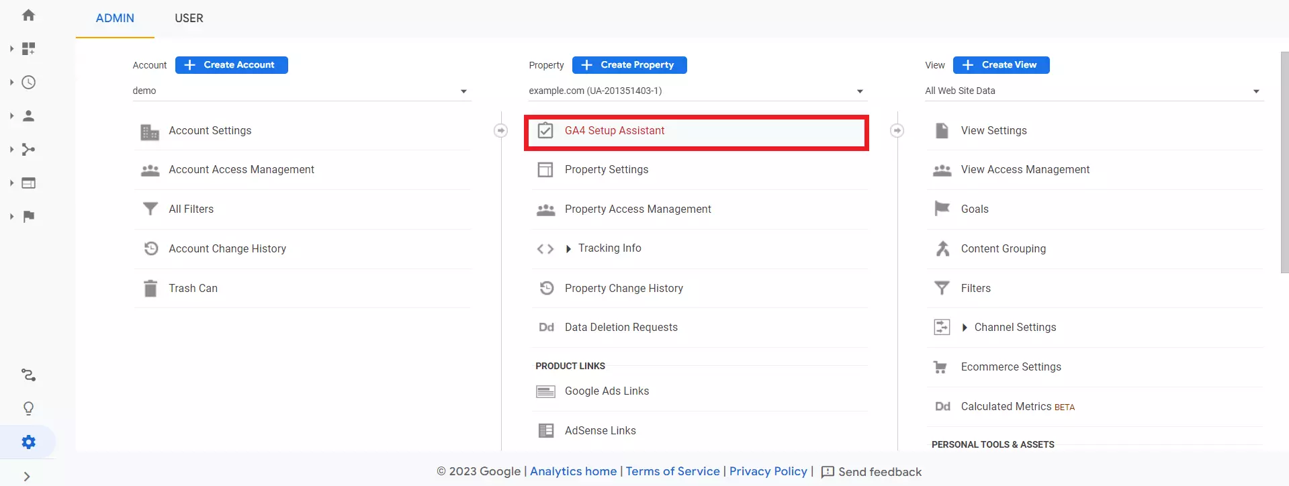Click the Data Deletion Requests Dd icon

coord(546,328)
